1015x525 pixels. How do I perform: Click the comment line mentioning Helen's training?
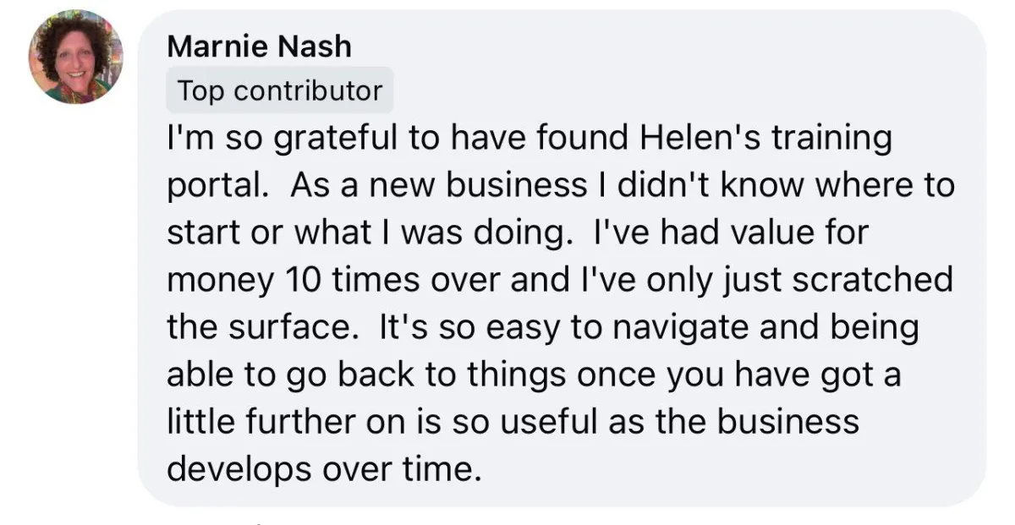pos(530,139)
